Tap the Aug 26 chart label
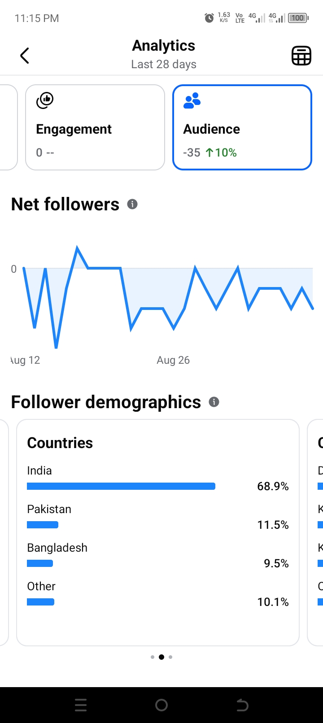This screenshot has width=323, height=723. [x=173, y=360]
